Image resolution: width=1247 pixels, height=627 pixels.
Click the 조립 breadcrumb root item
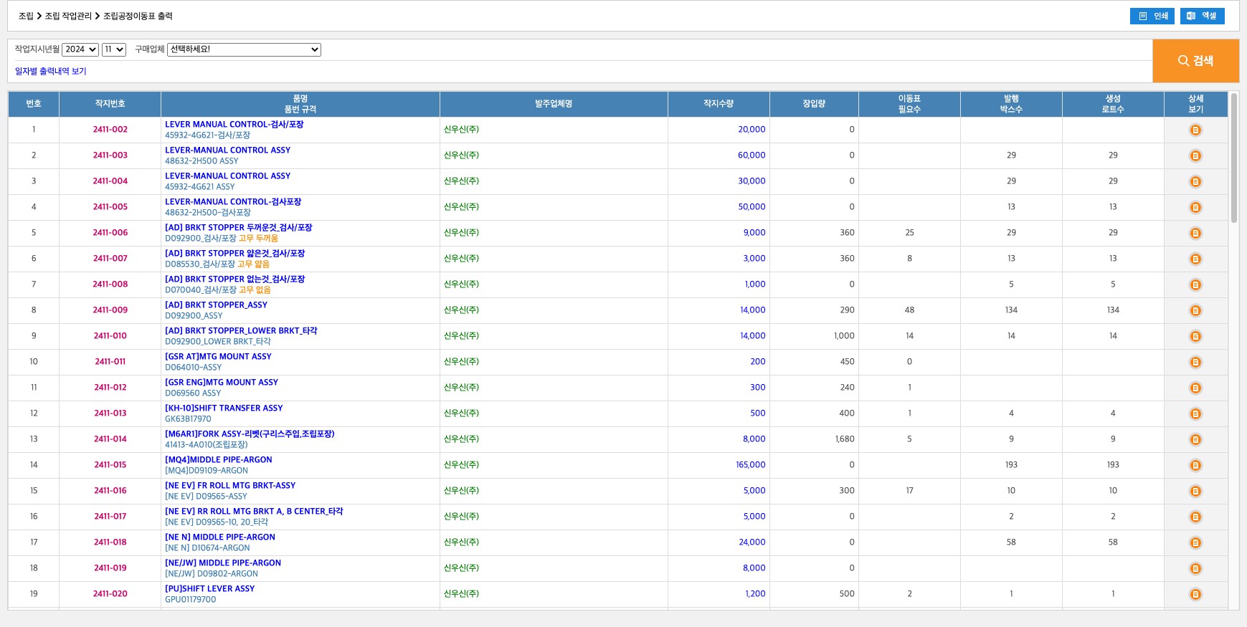[26, 16]
